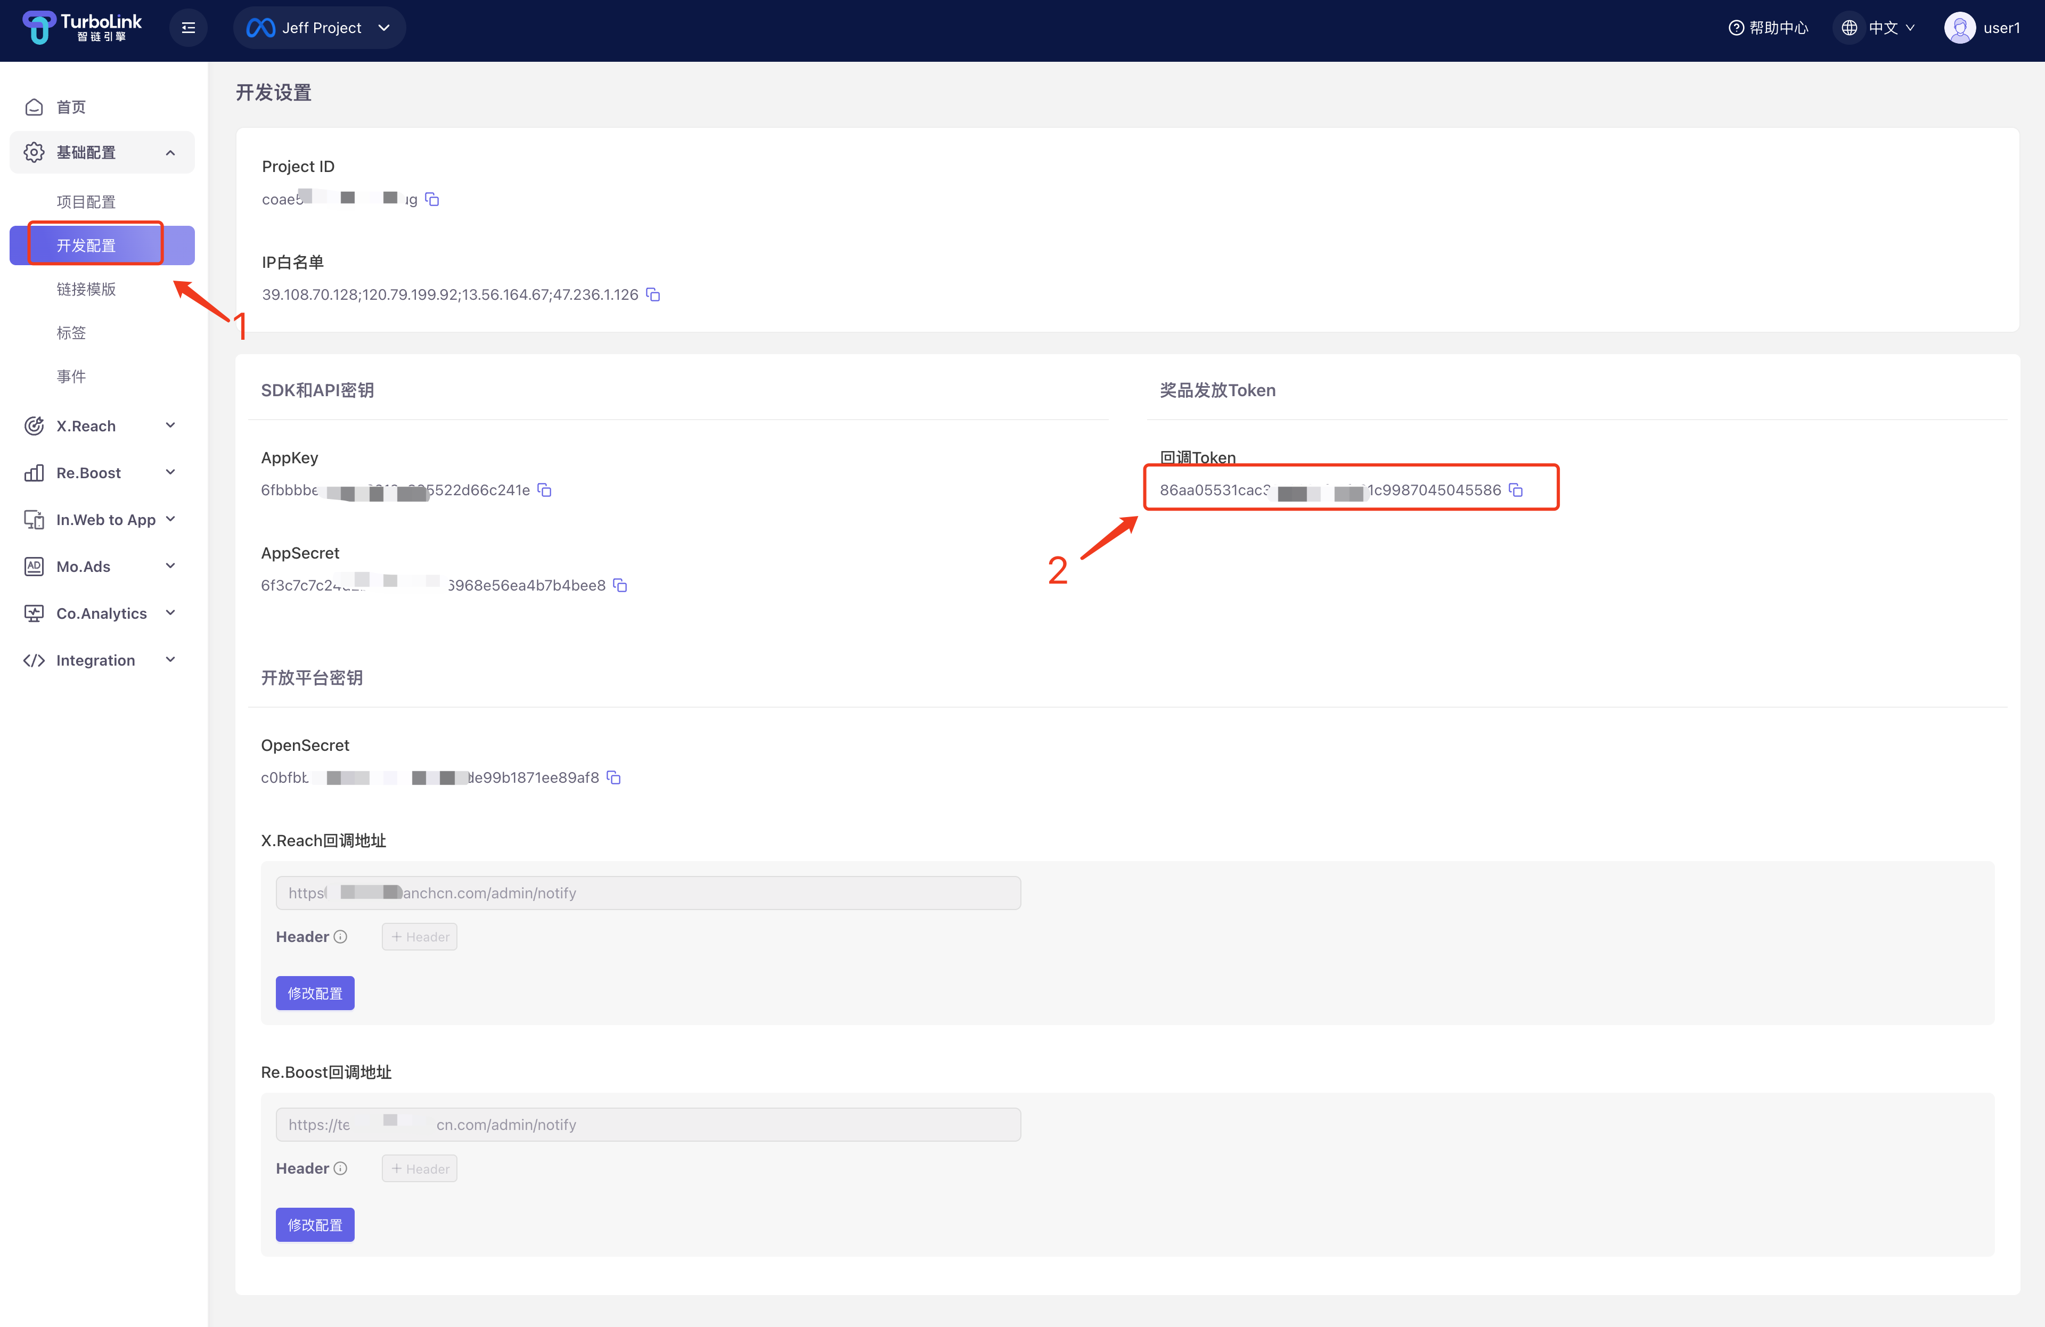Viewport: 2045px width, 1327px height.
Task: Click the Re.Boost callback URL field
Action: (648, 1124)
